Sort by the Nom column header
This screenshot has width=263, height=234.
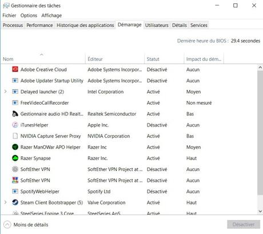43,59
